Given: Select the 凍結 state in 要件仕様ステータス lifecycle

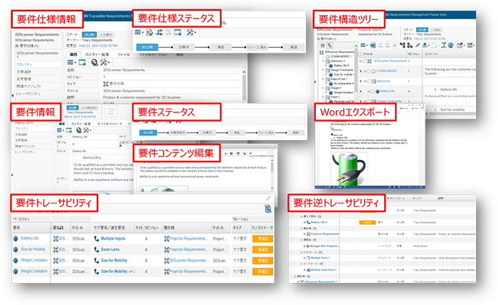Looking at the screenshot, I should 220,48.
